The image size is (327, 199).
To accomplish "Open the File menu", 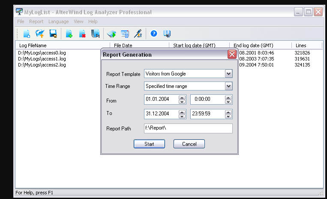I will click(x=21, y=21).
